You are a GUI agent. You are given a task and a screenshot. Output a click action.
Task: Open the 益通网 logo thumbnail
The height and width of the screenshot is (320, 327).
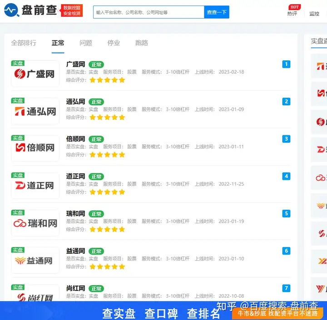(35, 260)
